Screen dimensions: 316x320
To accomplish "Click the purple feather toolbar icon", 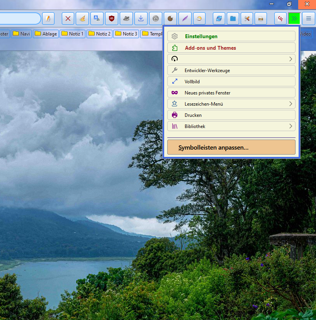I will pos(185,19).
